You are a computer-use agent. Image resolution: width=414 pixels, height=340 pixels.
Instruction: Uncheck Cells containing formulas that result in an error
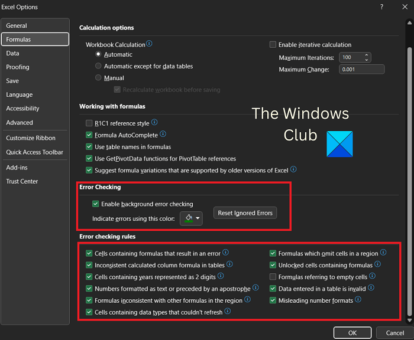coord(89,253)
